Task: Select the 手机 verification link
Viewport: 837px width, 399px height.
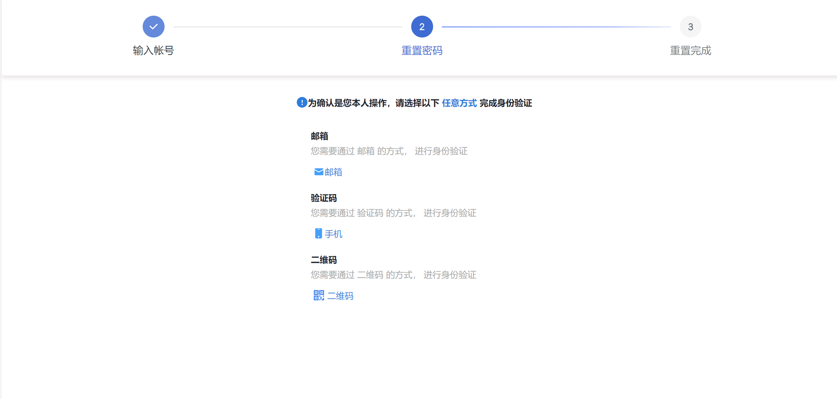Action: tap(333, 234)
